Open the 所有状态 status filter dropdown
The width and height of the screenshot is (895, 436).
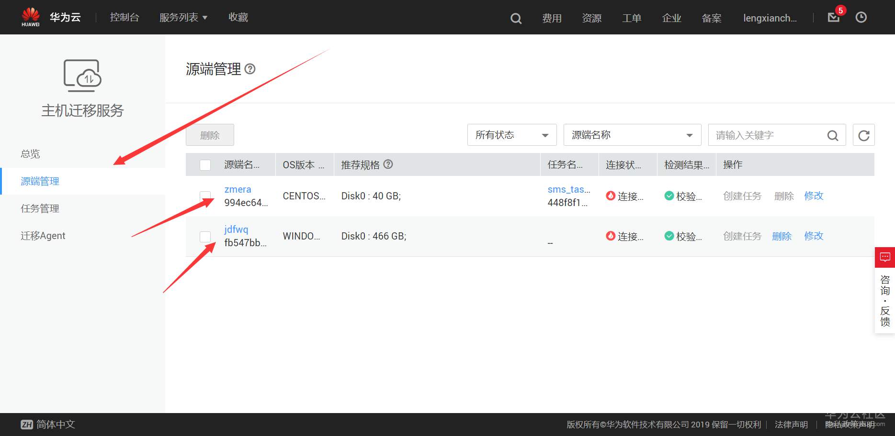[512, 135]
